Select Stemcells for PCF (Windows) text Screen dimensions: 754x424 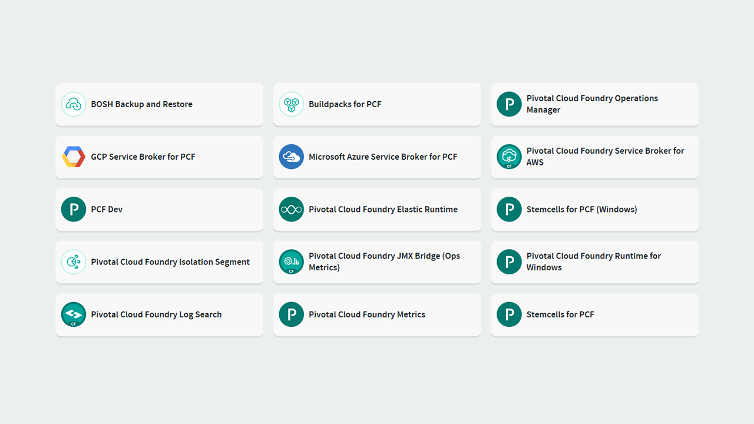[582, 209]
